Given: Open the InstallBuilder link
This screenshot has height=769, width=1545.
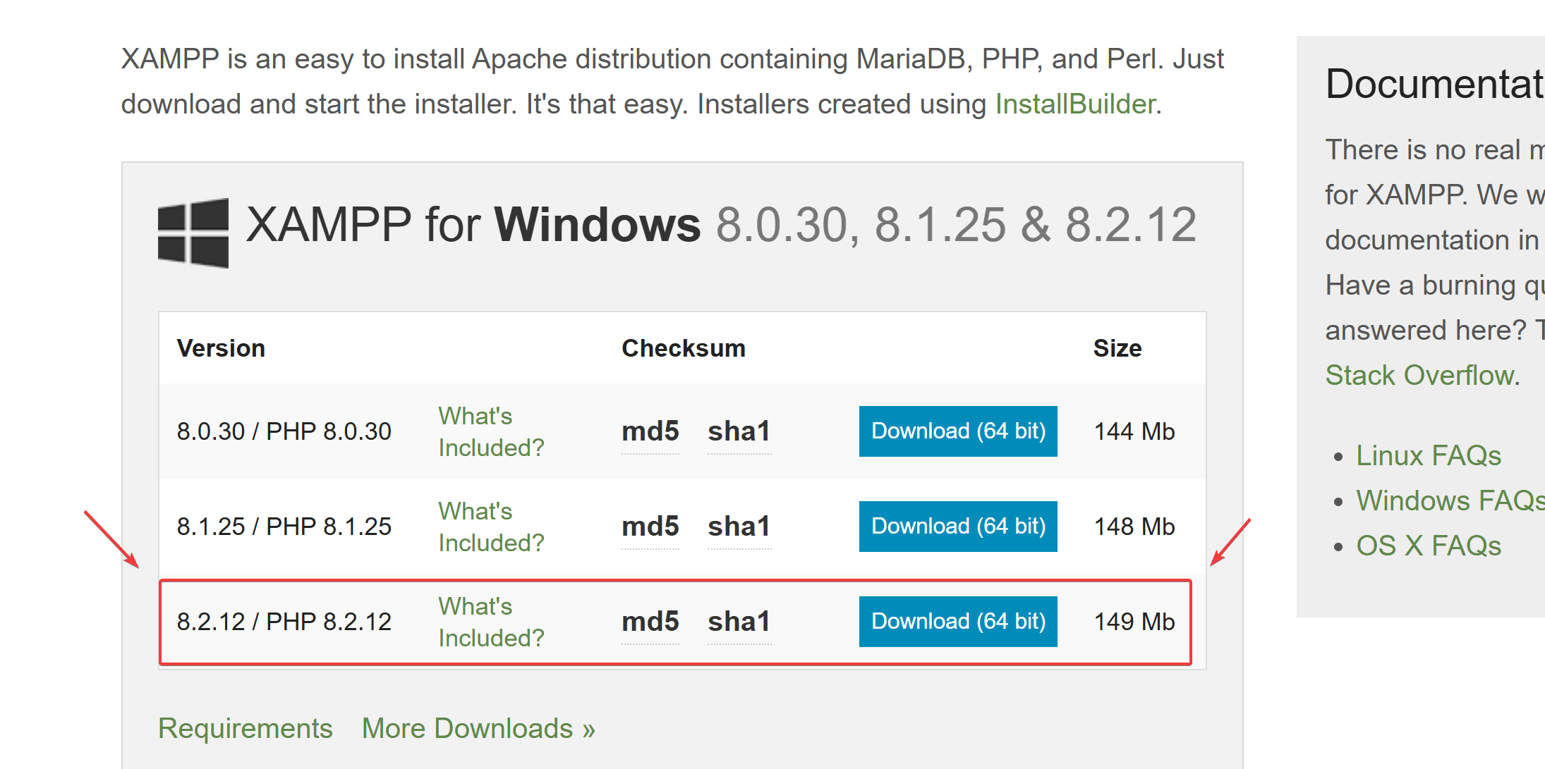Looking at the screenshot, I should (1075, 104).
